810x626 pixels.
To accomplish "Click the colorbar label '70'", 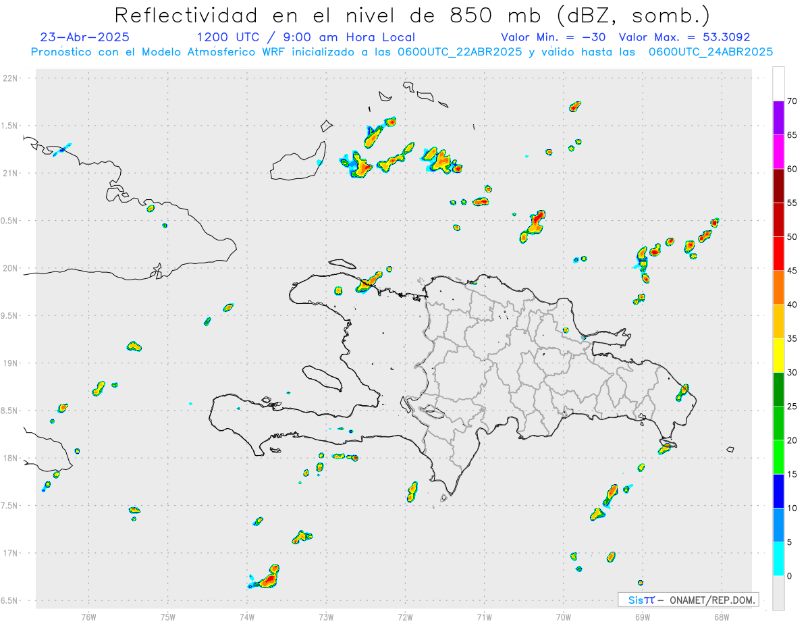I will (x=792, y=101).
